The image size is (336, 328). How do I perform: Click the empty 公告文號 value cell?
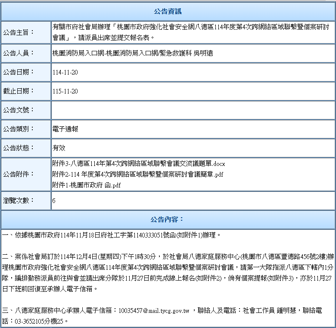pyautogui.click(x=193, y=110)
